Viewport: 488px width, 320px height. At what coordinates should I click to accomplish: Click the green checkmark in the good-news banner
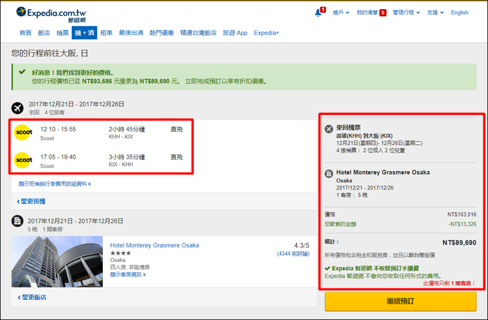[22, 72]
